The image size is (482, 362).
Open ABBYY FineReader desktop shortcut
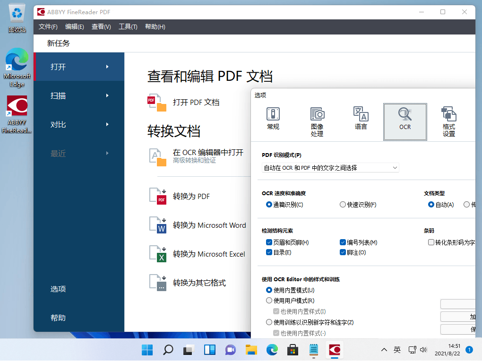(x=17, y=114)
